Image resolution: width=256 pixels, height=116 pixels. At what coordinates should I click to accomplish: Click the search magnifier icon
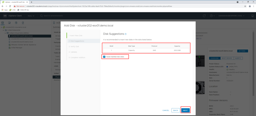point(41,16)
